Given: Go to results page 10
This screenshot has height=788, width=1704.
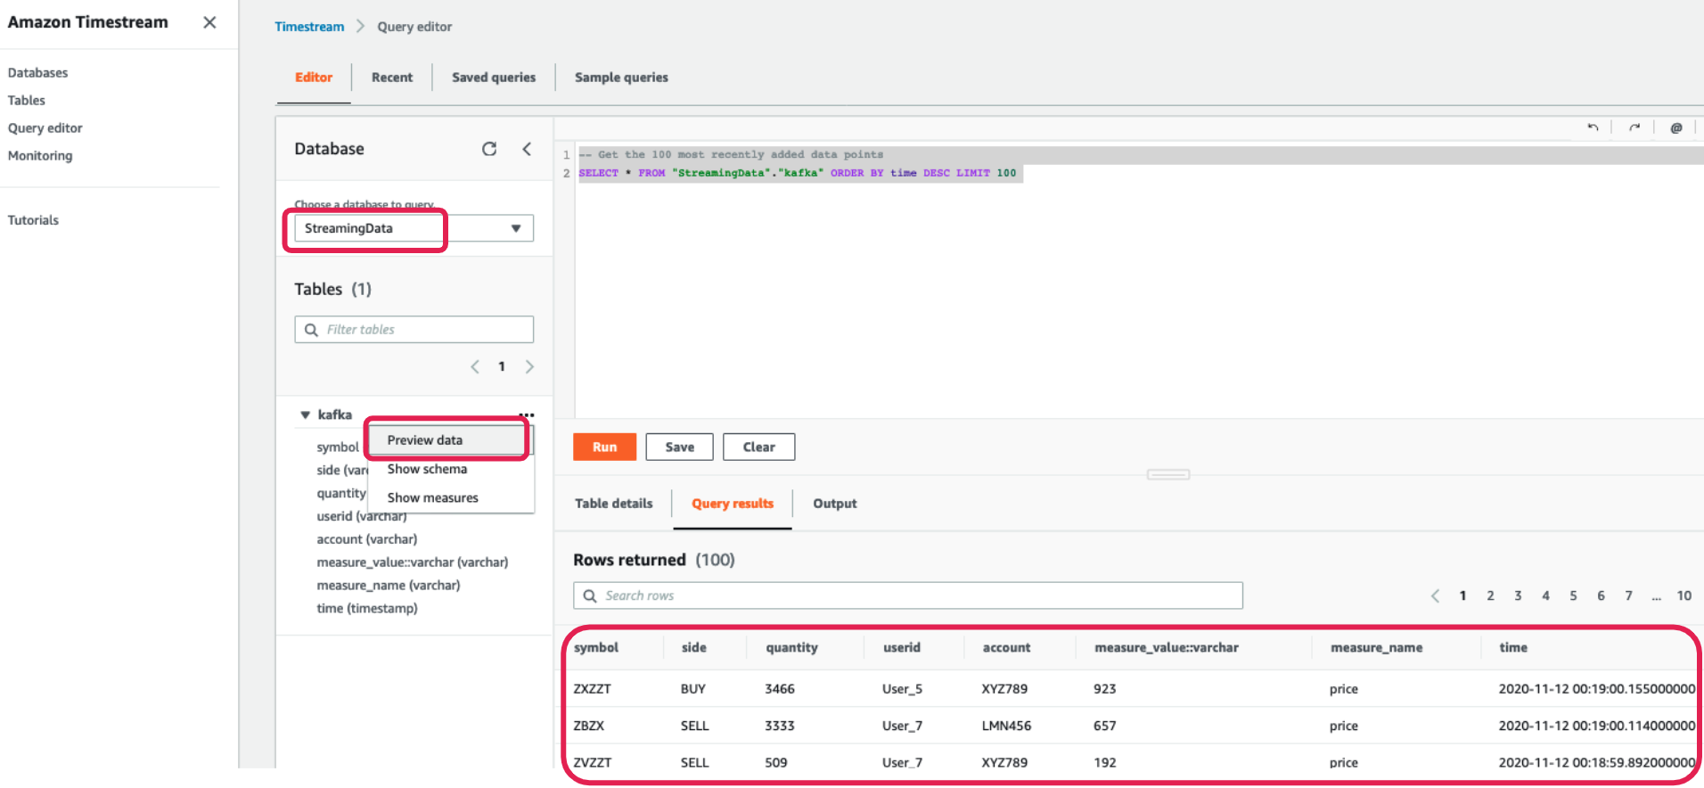Looking at the screenshot, I should tap(1684, 595).
